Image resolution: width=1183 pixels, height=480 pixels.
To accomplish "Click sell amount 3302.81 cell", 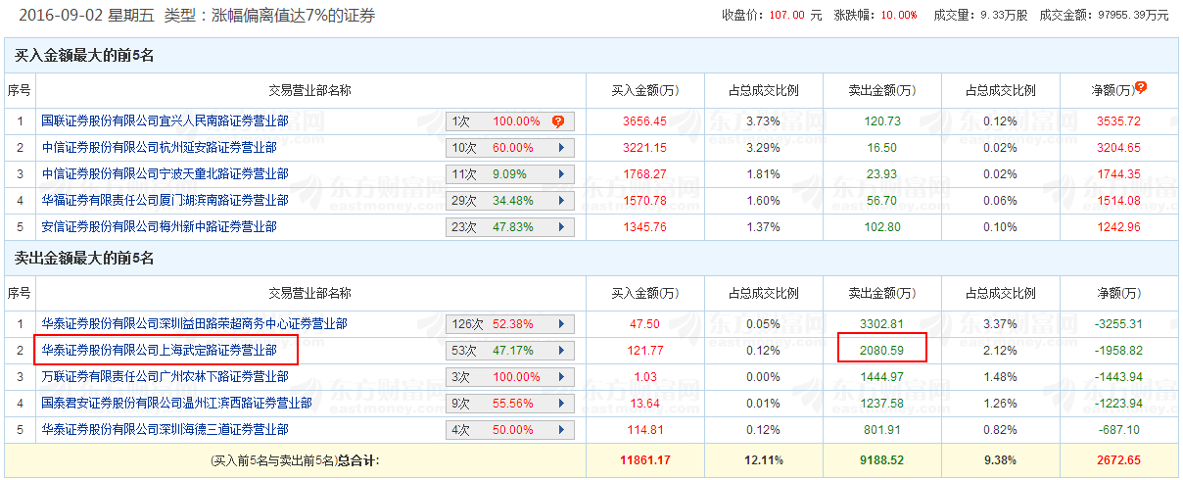I will [x=881, y=324].
